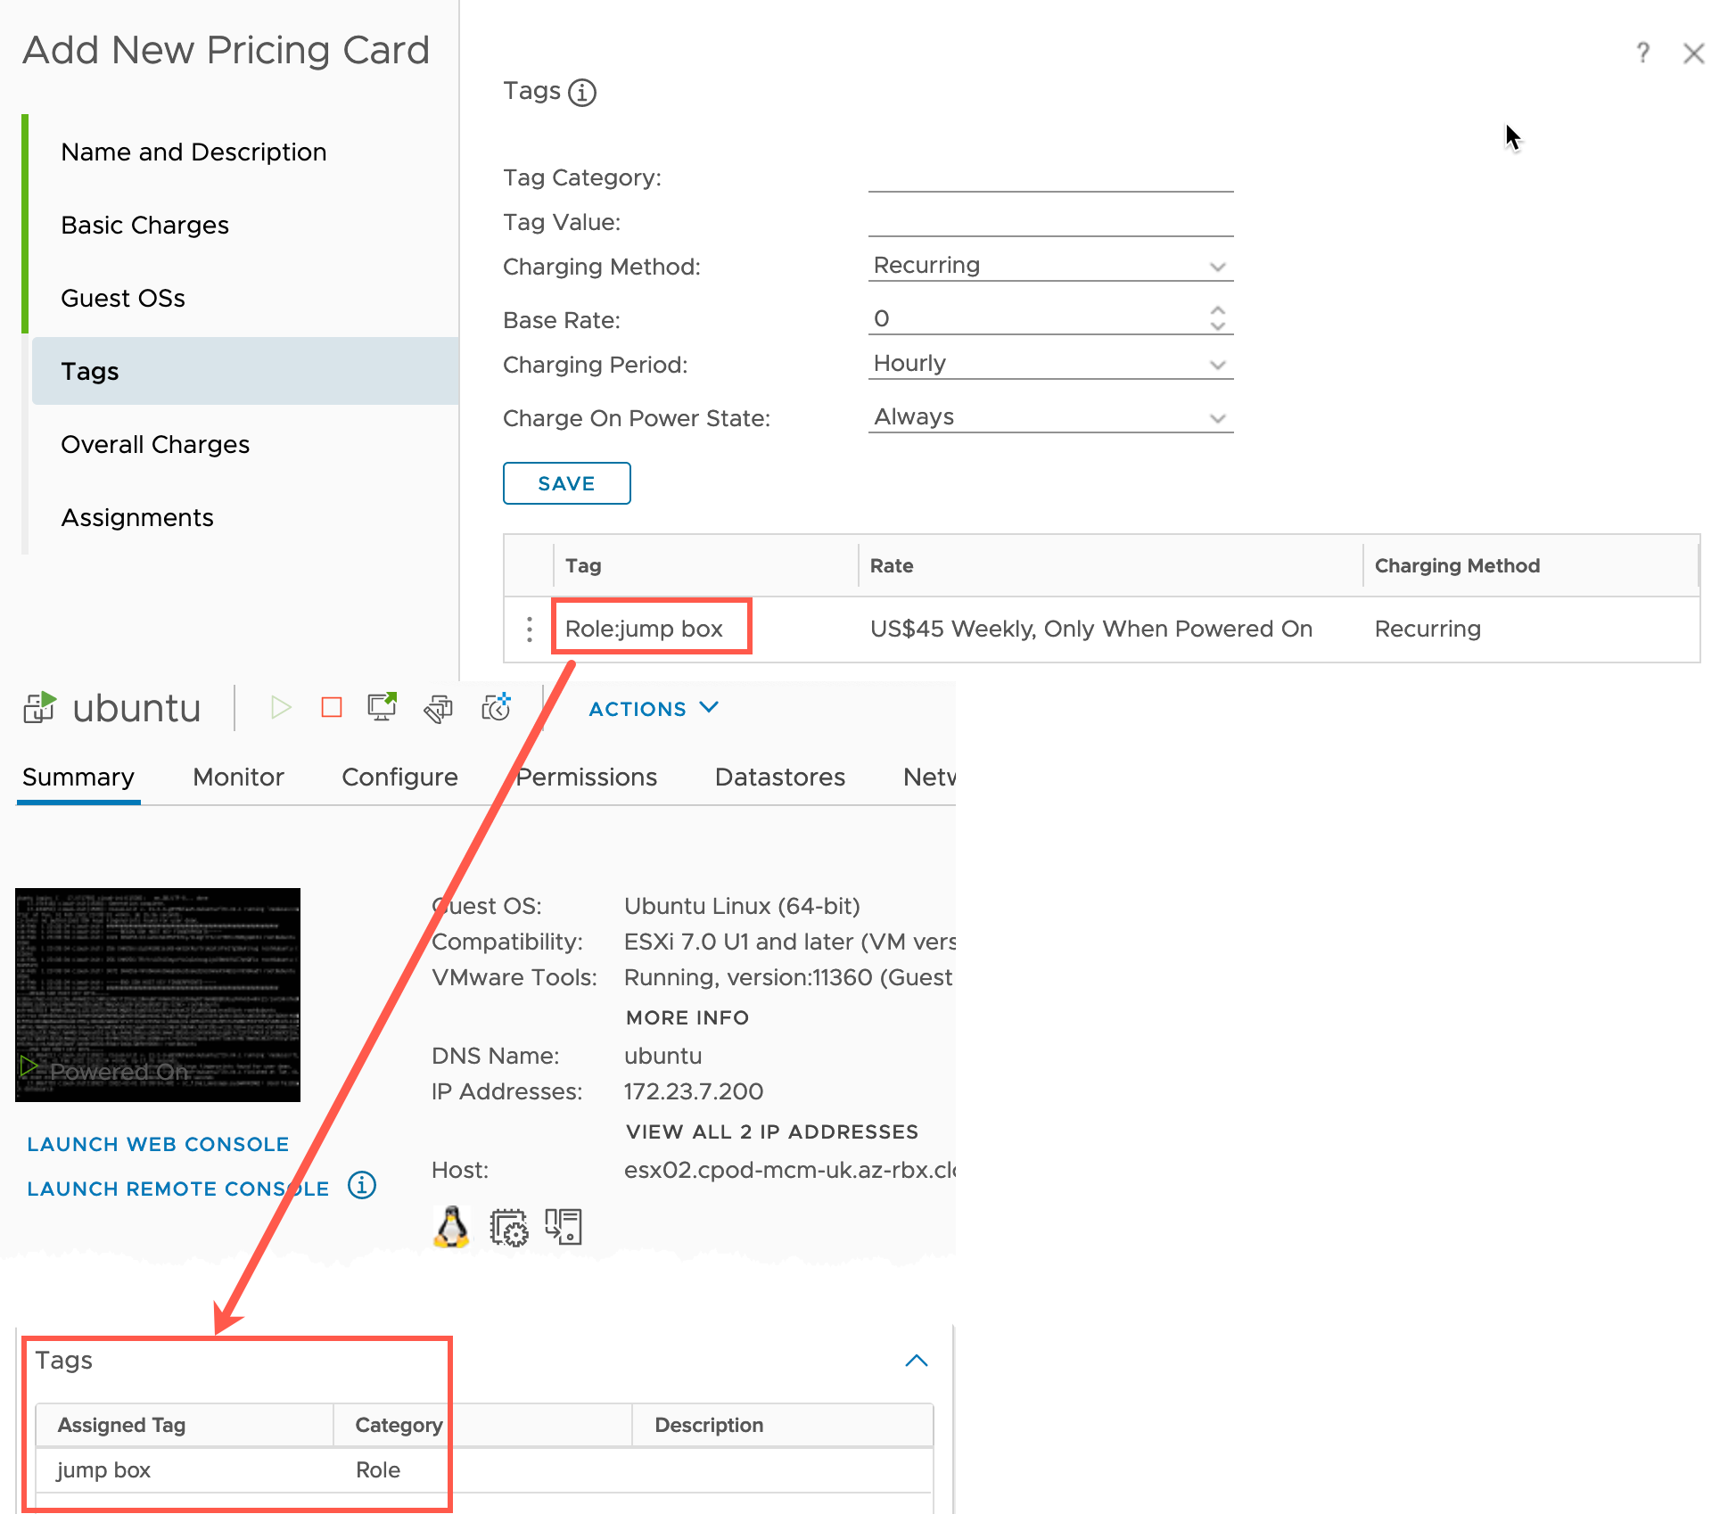This screenshot has width=1728, height=1514.
Task: Click the Recurring charging method cell
Action: 1428,629
